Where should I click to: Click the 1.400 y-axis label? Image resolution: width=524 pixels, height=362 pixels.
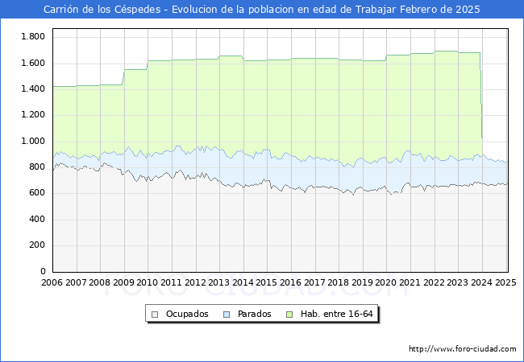click(x=33, y=88)
